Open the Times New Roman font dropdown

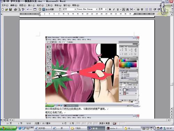coord(96,9)
